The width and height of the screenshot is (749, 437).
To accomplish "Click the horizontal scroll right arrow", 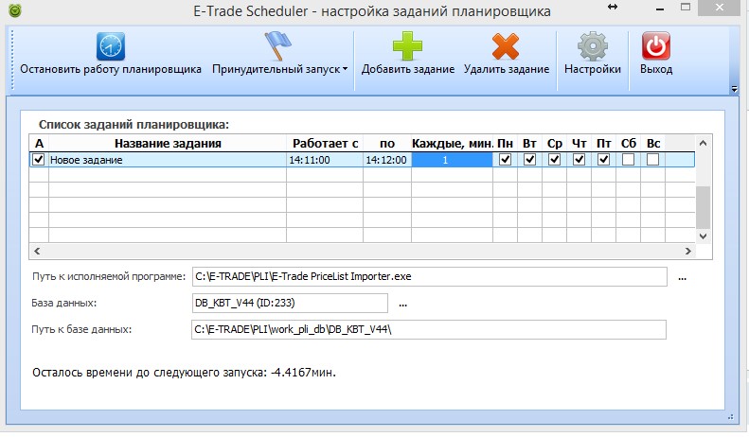I will coord(687,251).
